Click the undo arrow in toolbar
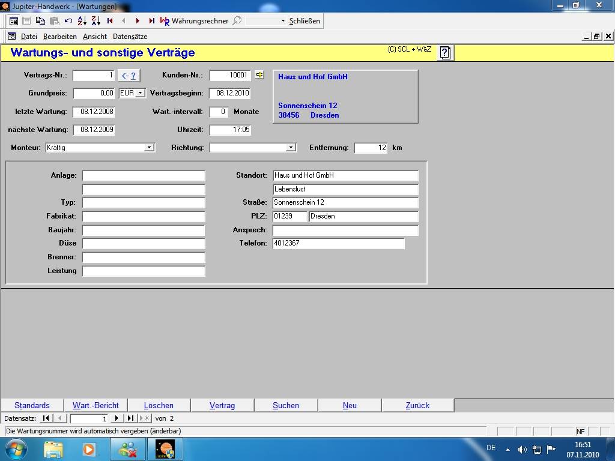The width and height of the screenshot is (615, 461). coord(68,20)
